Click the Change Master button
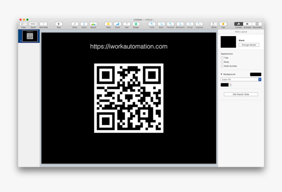282x192 pixels. point(249,45)
